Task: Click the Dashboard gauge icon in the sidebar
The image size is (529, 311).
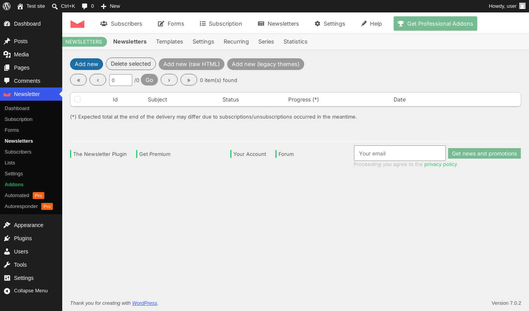Action: pos(7,24)
